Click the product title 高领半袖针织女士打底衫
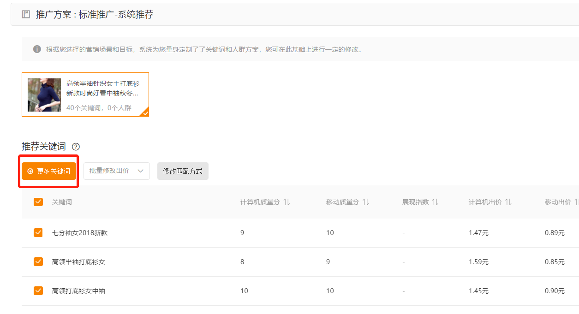 tap(102, 84)
